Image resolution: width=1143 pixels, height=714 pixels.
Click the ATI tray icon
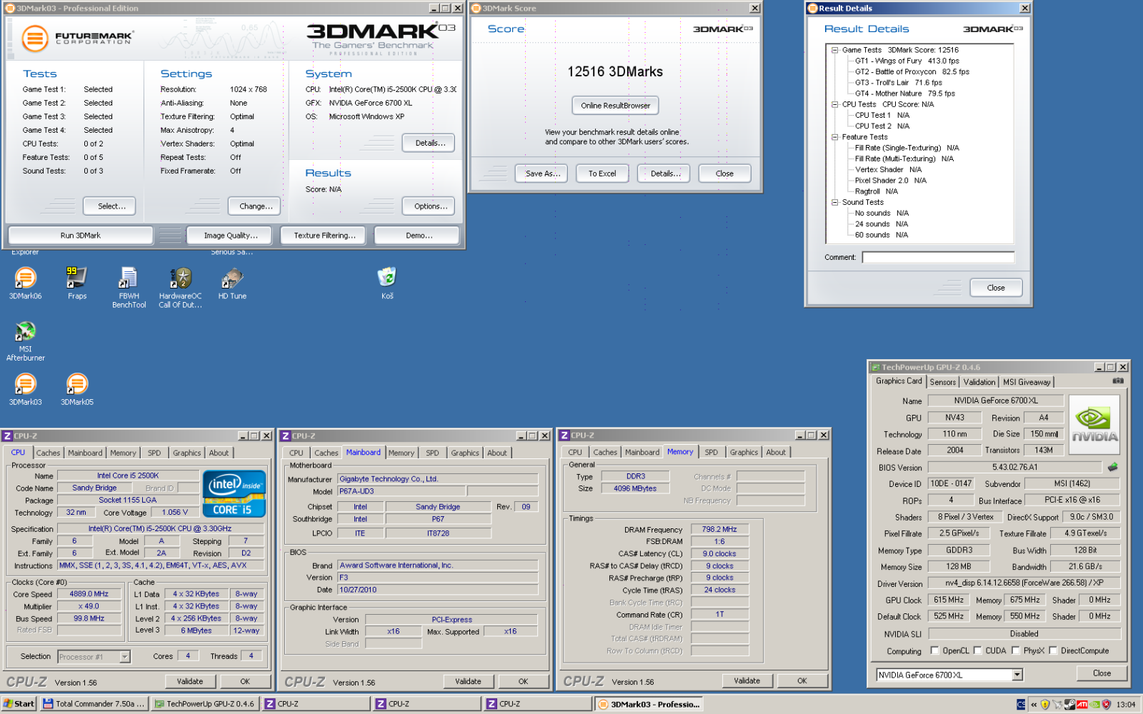tap(1082, 704)
